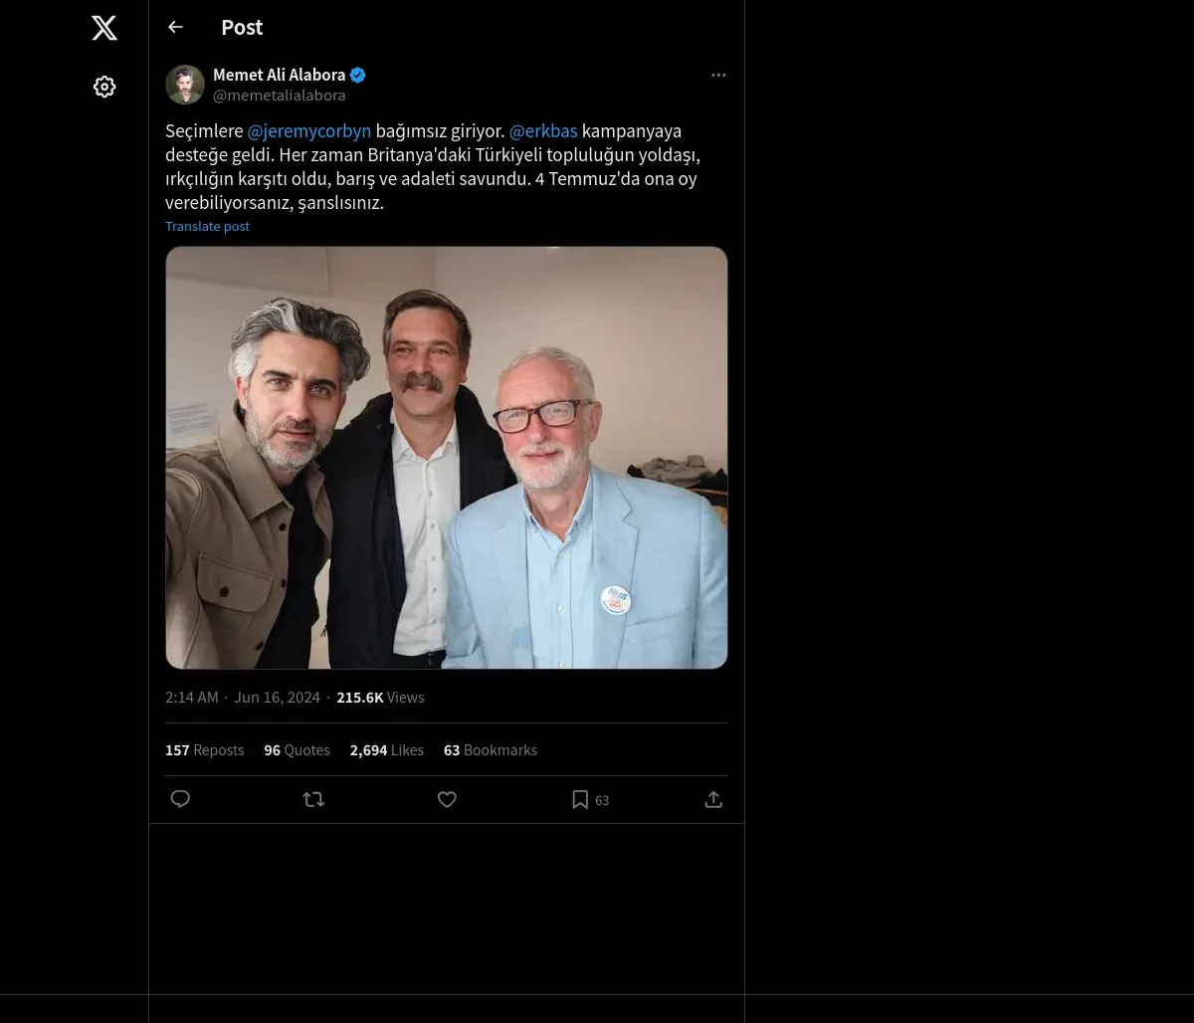View the 2,694 Likes list
This screenshot has height=1023, width=1194.
[386, 750]
